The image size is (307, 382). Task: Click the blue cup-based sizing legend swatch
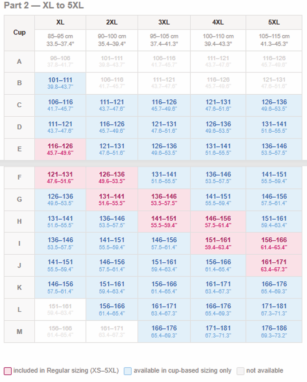tap(128, 371)
